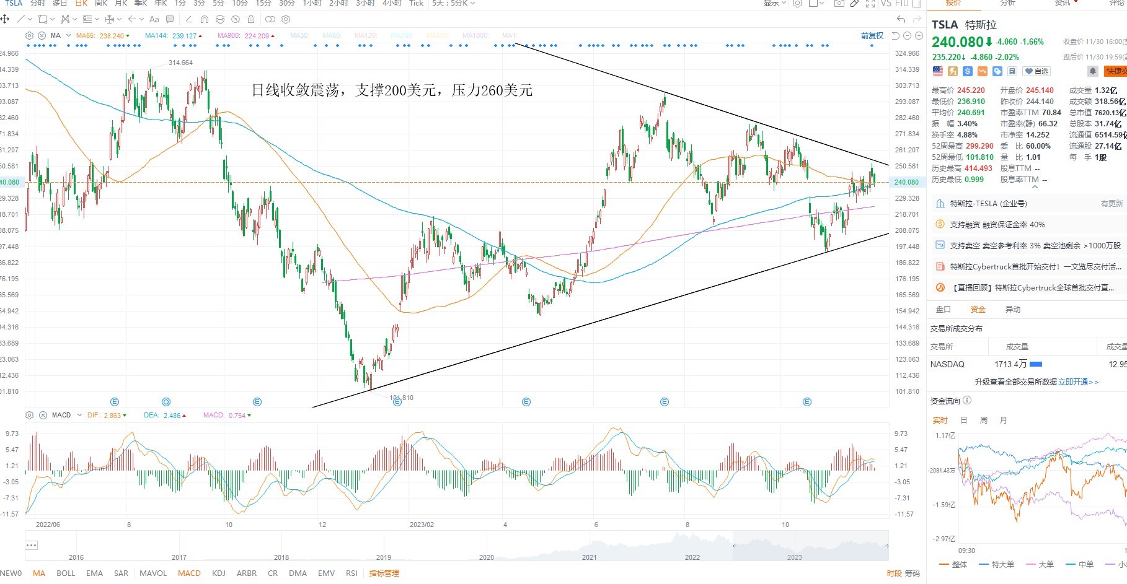Switch chart panel to 筹码 view
The width and height of the screenshot is (1127, 584).
(x=912, y=573)
